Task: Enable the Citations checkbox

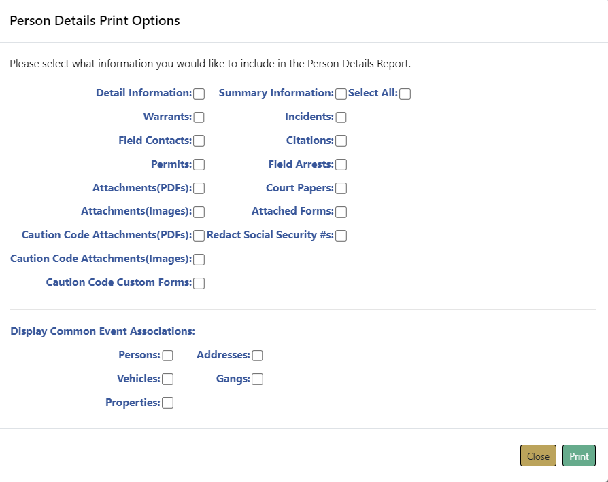Action: 341,141
